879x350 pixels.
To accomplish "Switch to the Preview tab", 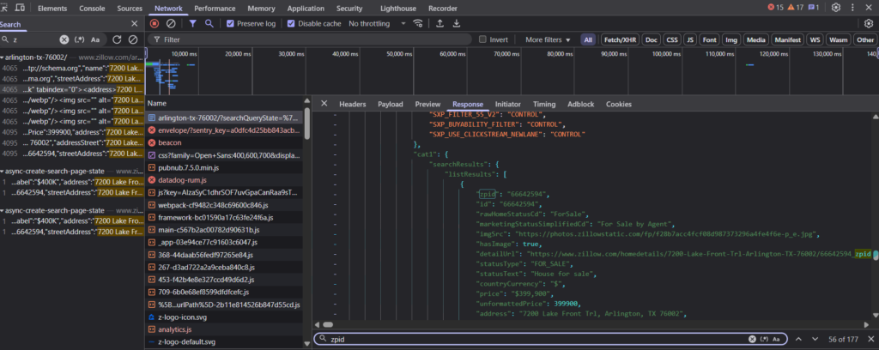I will pos(427,104).
